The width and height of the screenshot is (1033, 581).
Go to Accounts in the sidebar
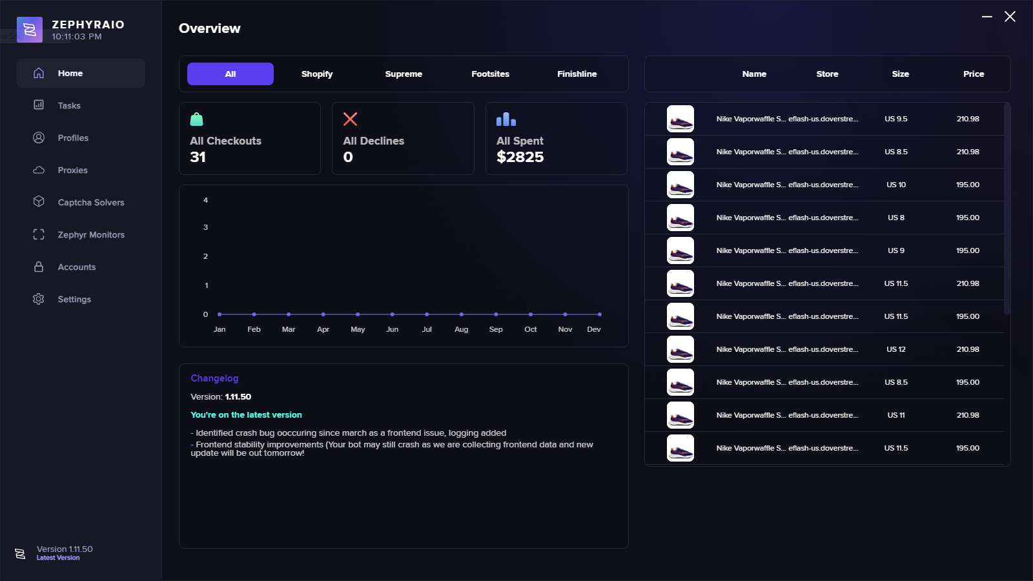click(77, 267)
